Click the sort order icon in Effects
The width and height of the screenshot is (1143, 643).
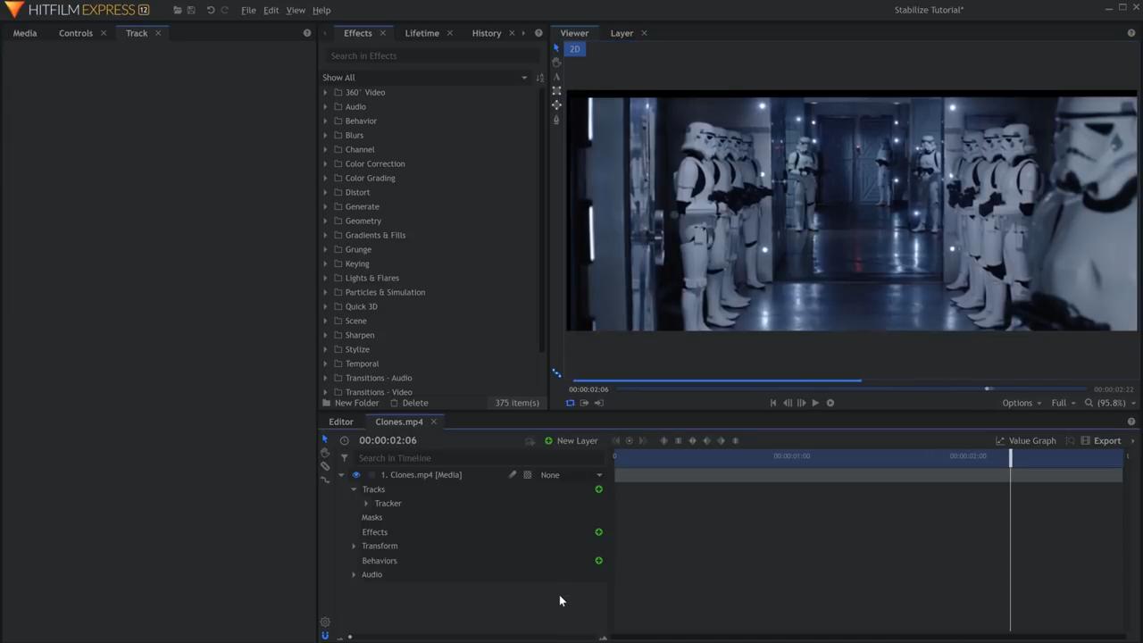point(539,78)
